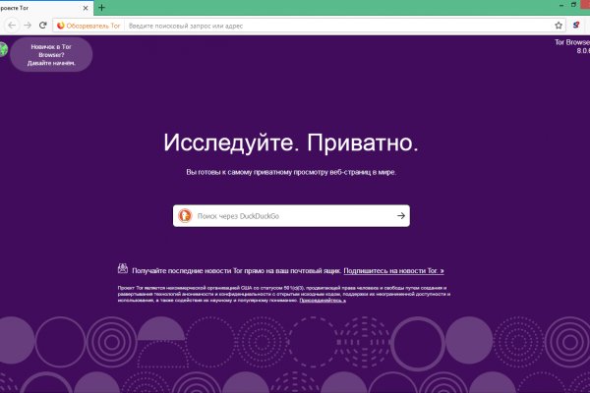Open a new tab with plus button
The image size is (590, 393).
coord(103,7)
